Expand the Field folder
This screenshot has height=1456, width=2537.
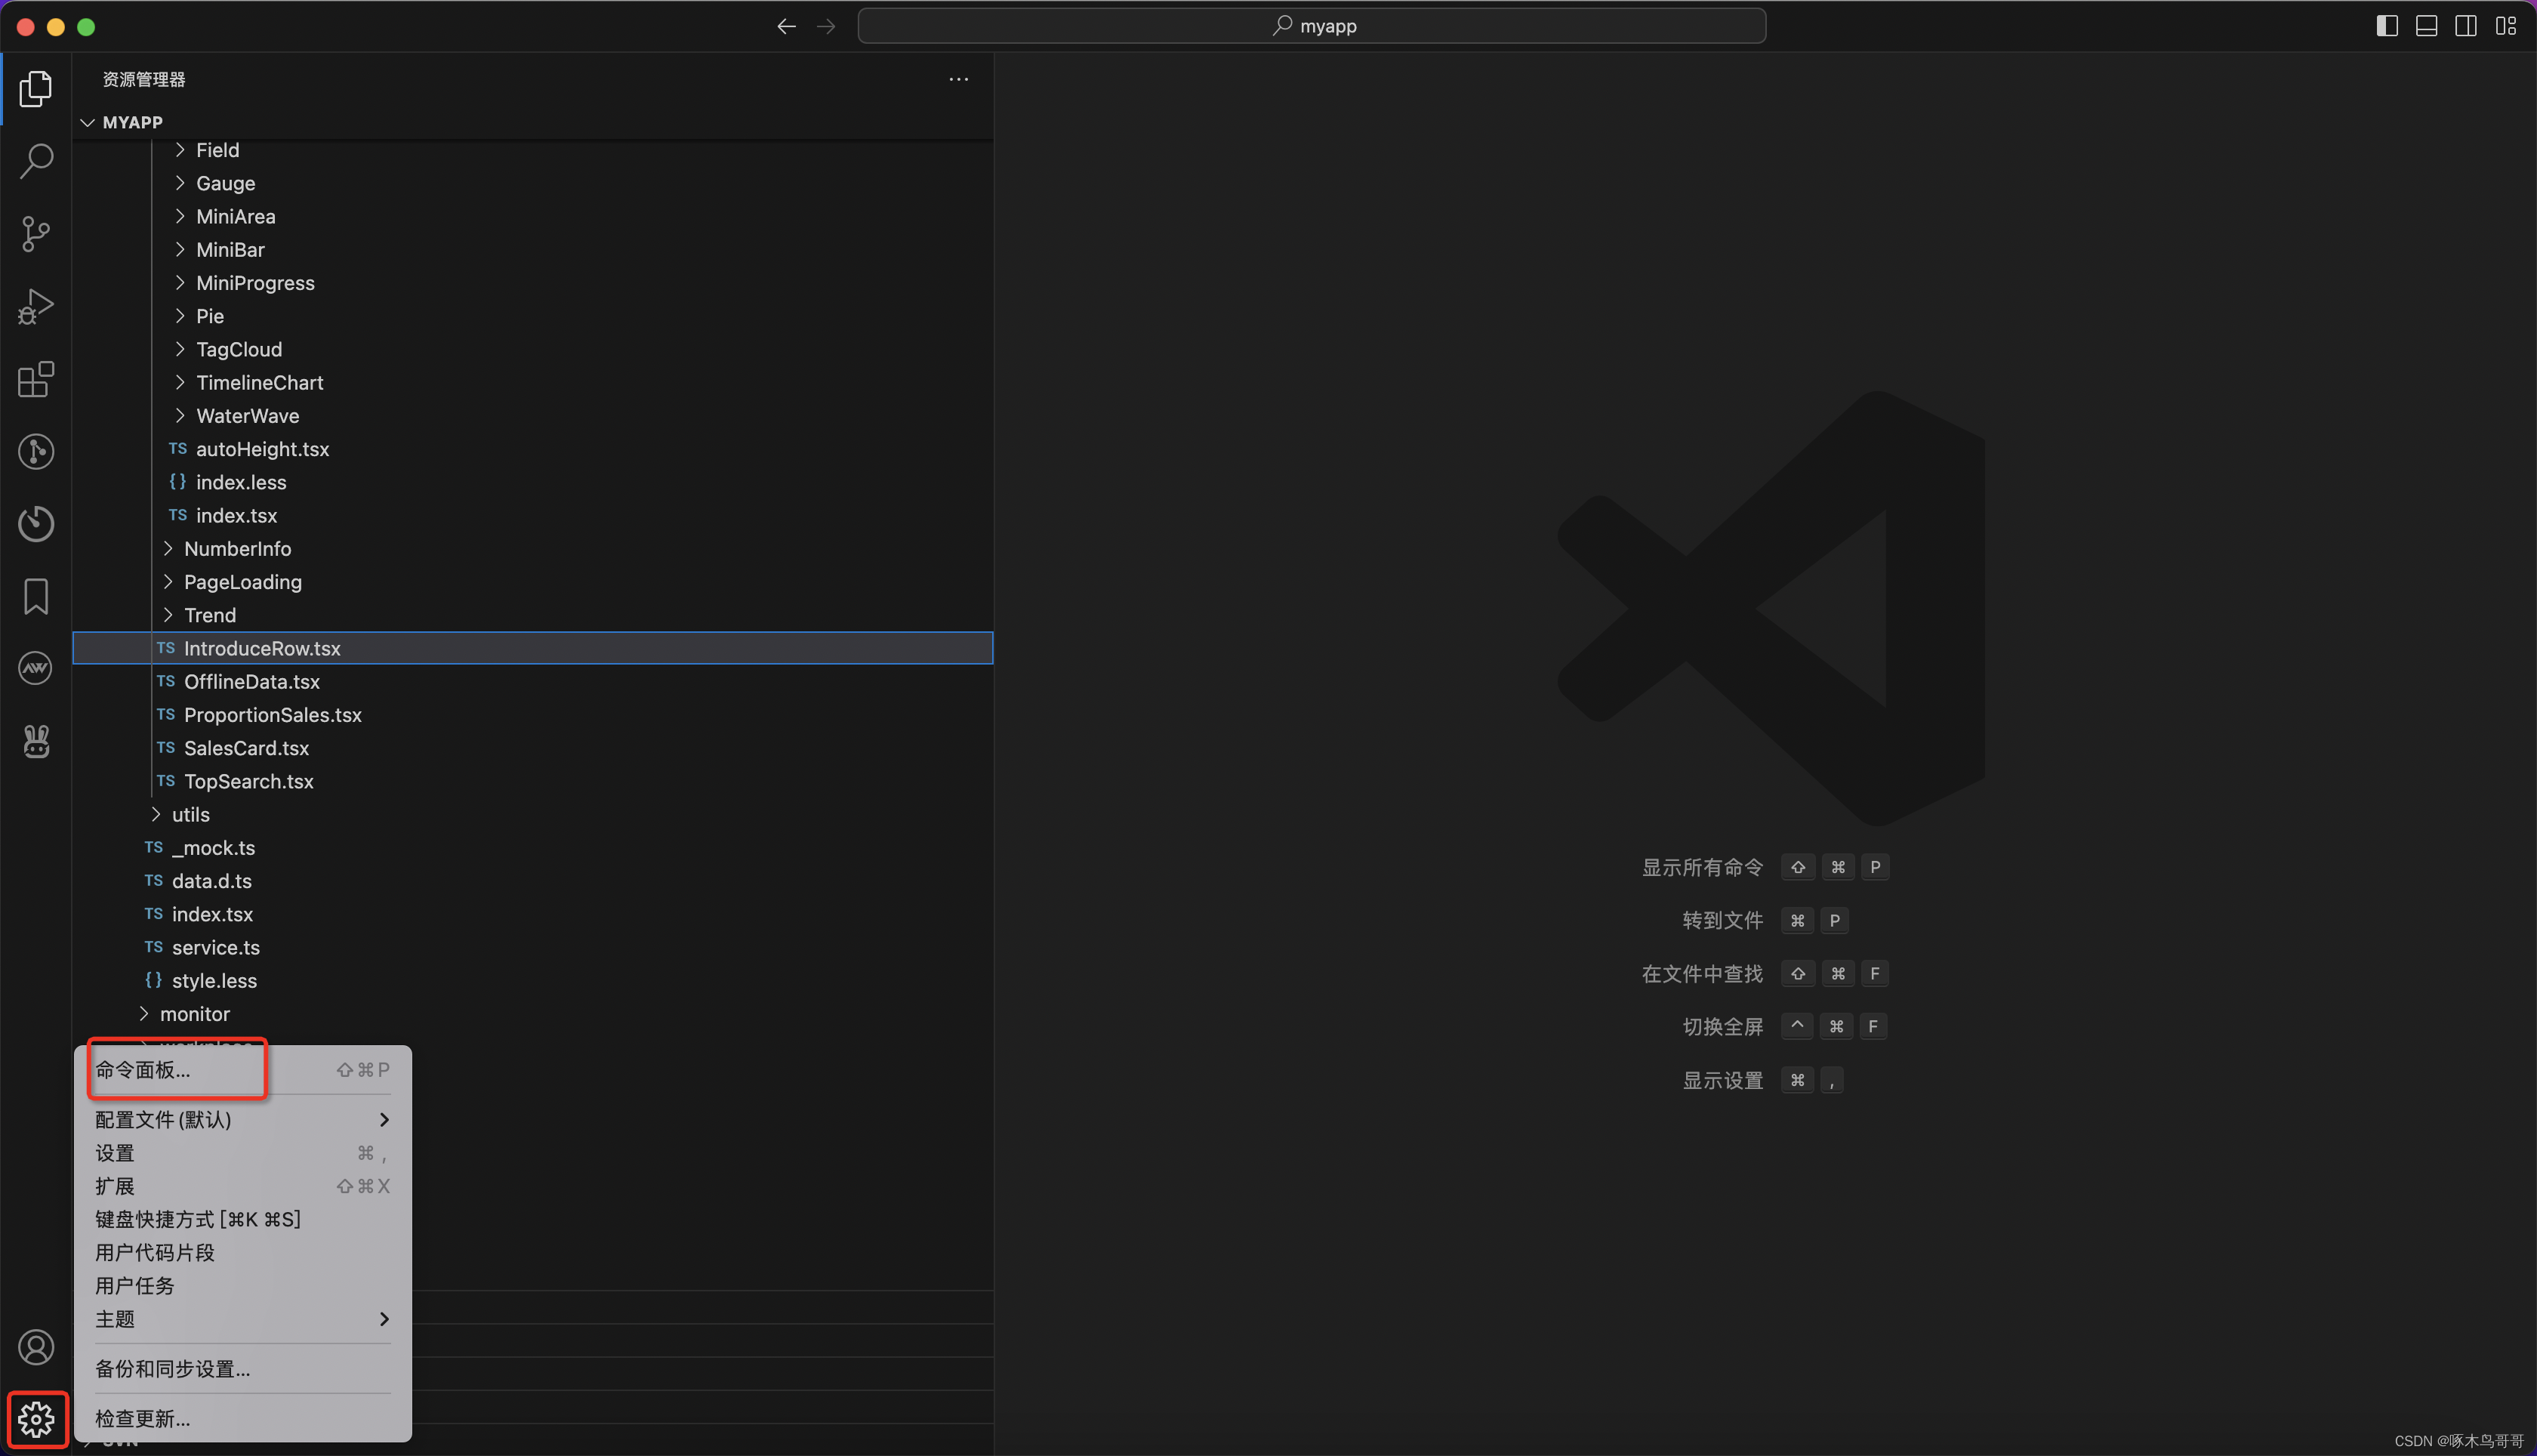[x=533, y=150]
